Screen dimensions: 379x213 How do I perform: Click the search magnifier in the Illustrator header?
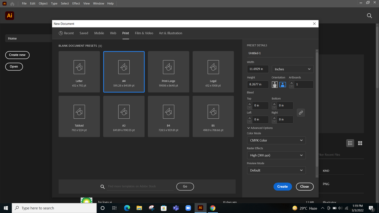click(x=370, y=16)
